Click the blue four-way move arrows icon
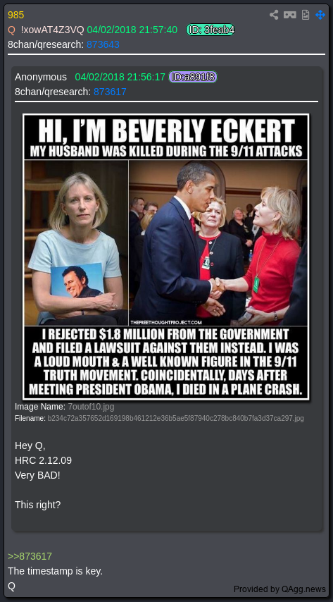333x602 pixels. [x=320, y=15]
